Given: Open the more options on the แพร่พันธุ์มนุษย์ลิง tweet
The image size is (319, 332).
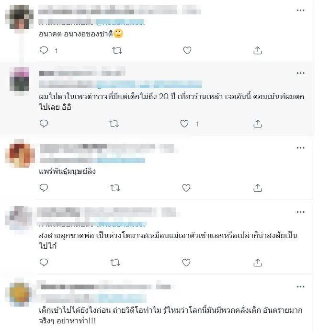Looking at the screenshot, I should (300, 148).
